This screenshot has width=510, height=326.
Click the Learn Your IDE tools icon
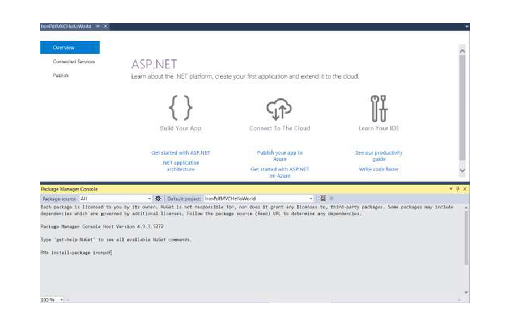[379, 109]
